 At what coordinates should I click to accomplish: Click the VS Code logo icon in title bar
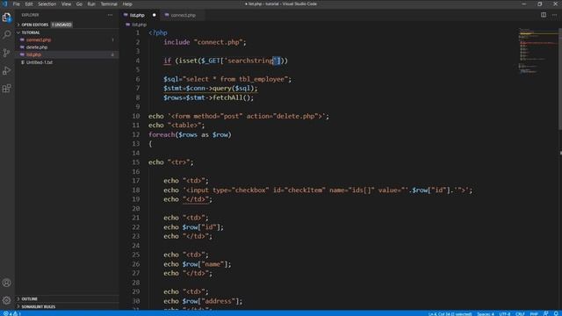click(5, 4)
